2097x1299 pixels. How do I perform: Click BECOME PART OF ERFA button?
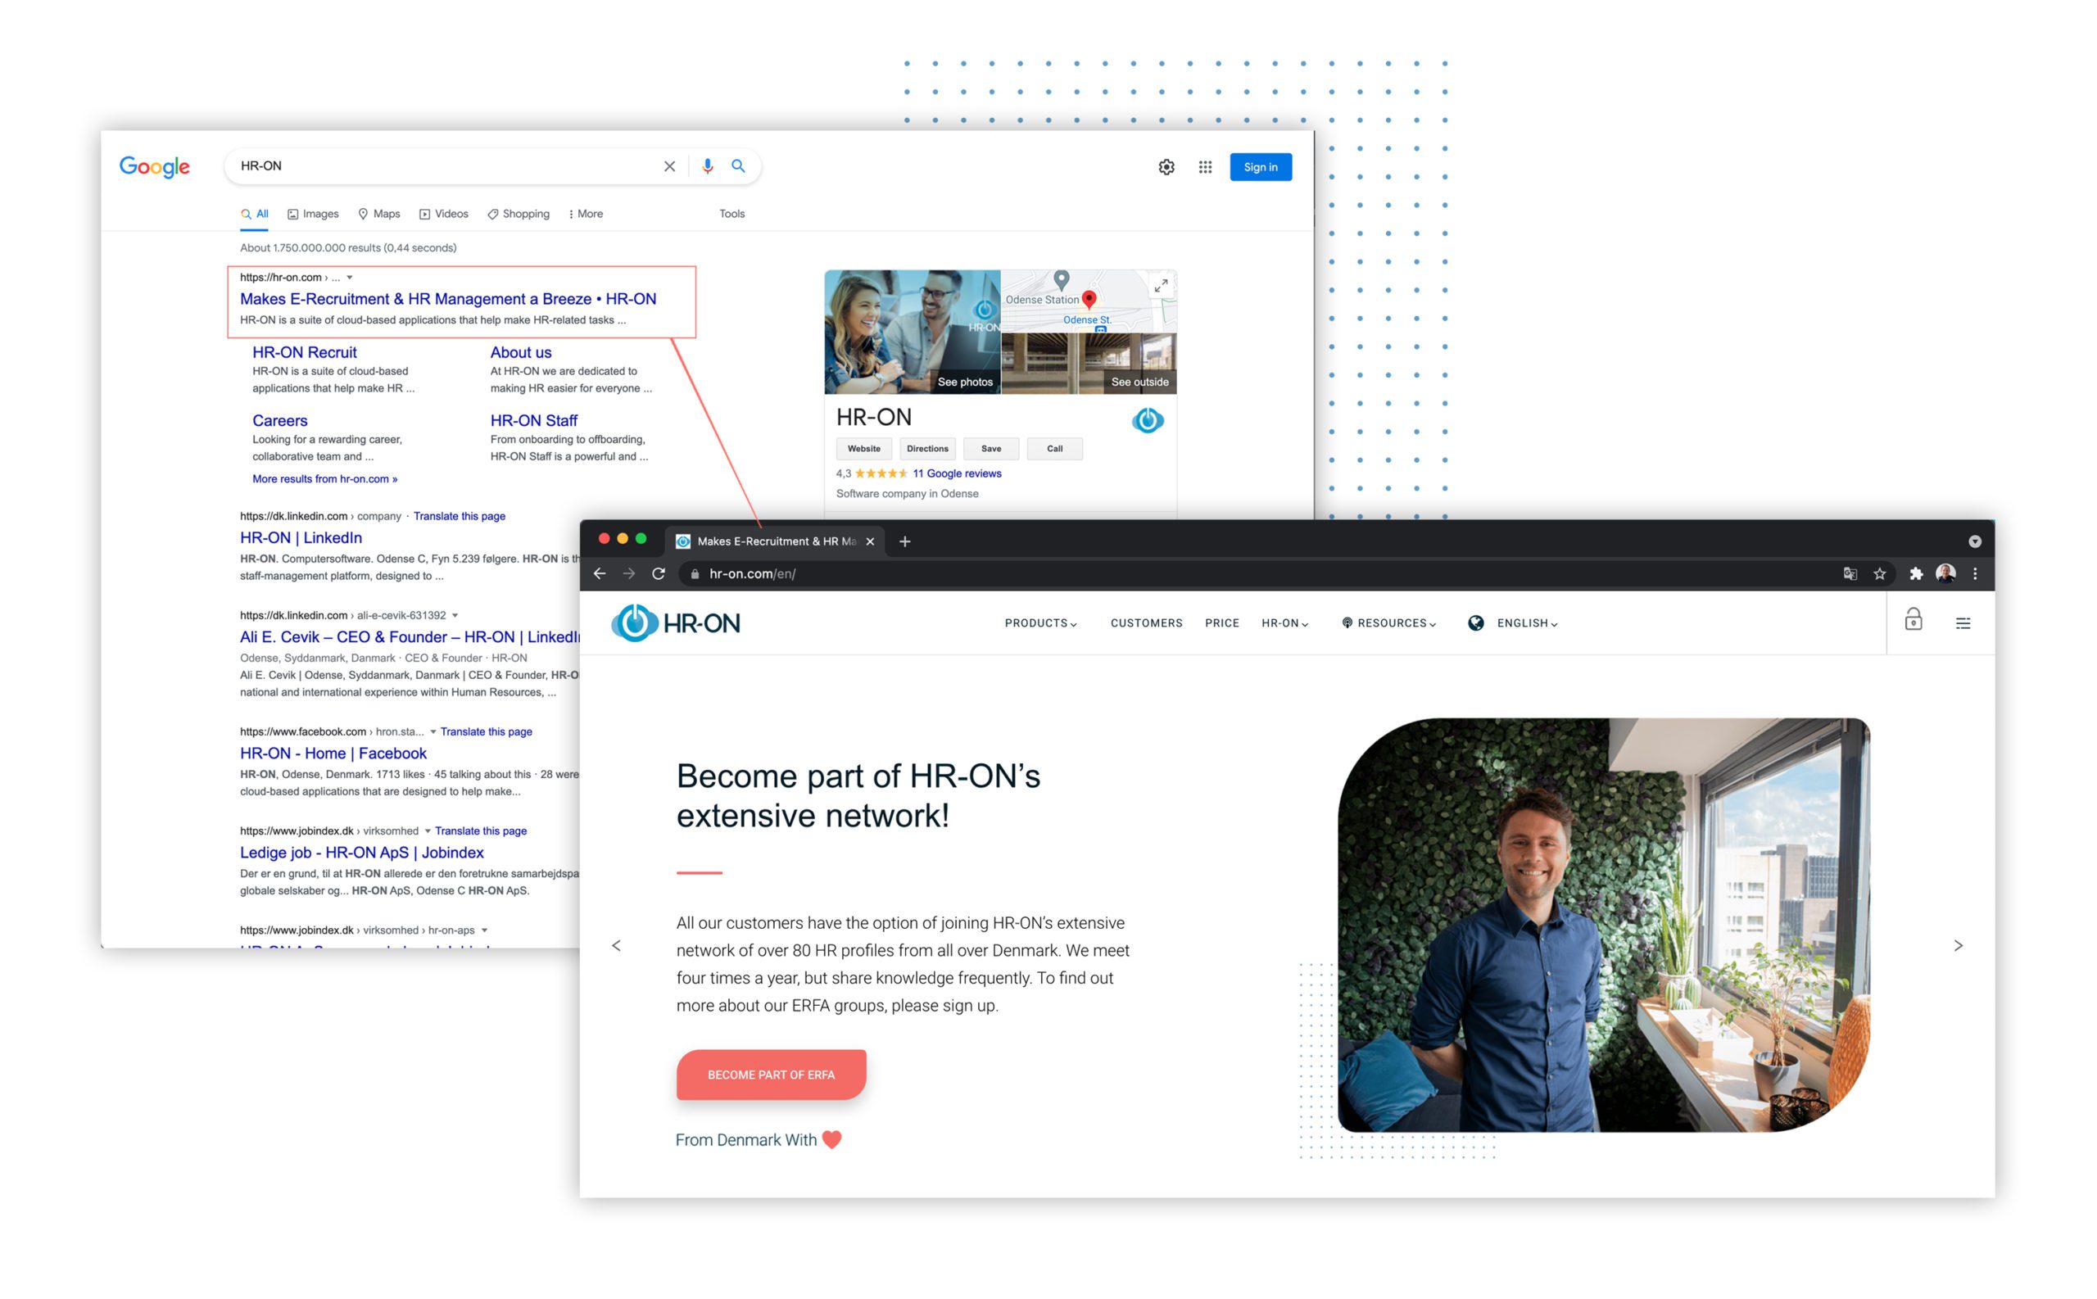tap(771, 1074)
